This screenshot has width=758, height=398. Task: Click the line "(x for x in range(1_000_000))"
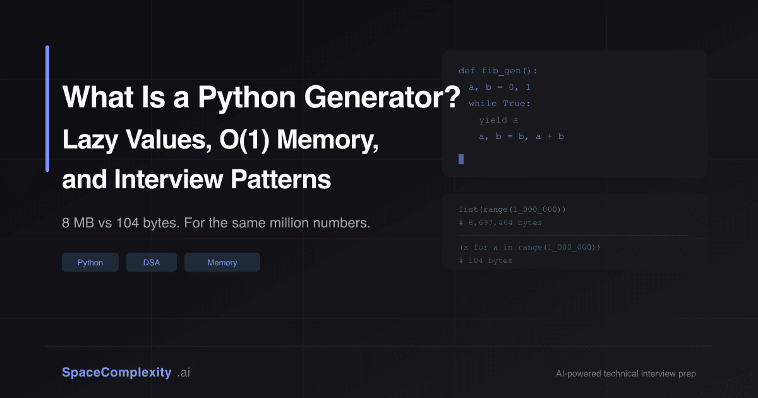(530, 247)
